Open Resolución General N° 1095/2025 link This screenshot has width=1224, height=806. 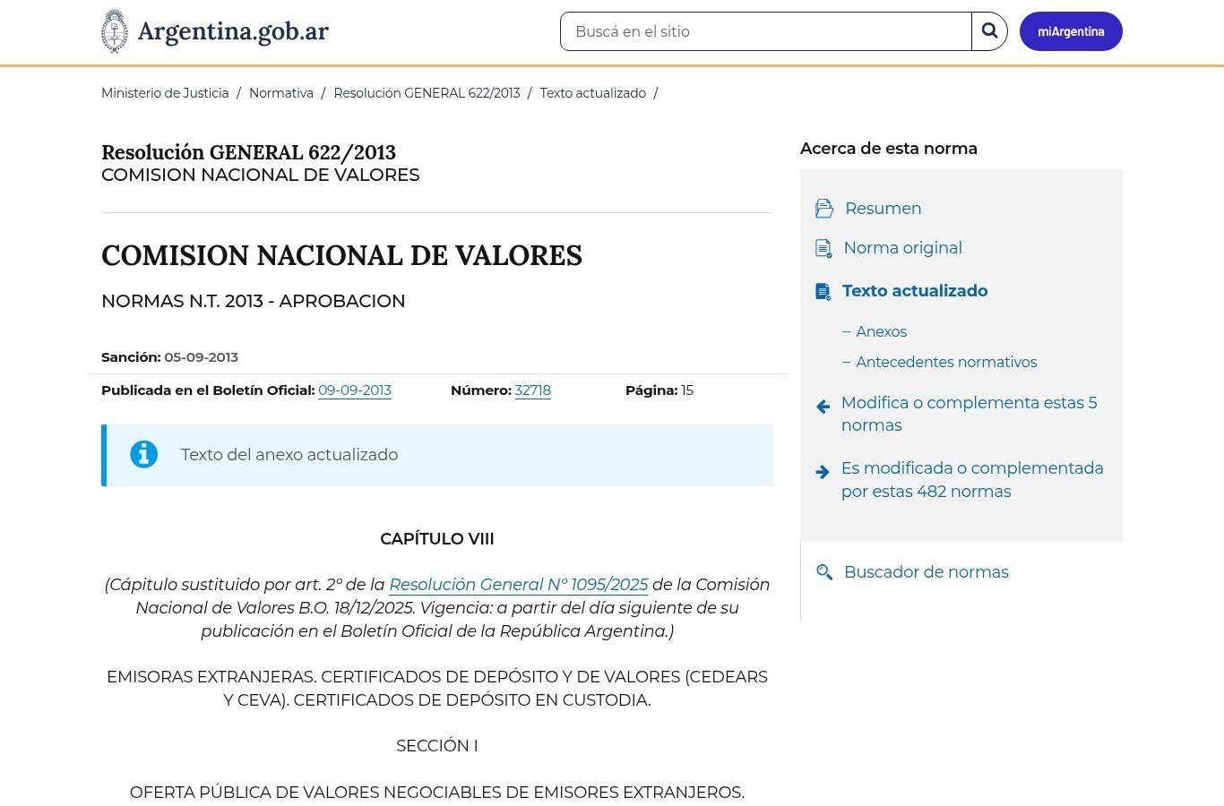[x=518, y=585]
